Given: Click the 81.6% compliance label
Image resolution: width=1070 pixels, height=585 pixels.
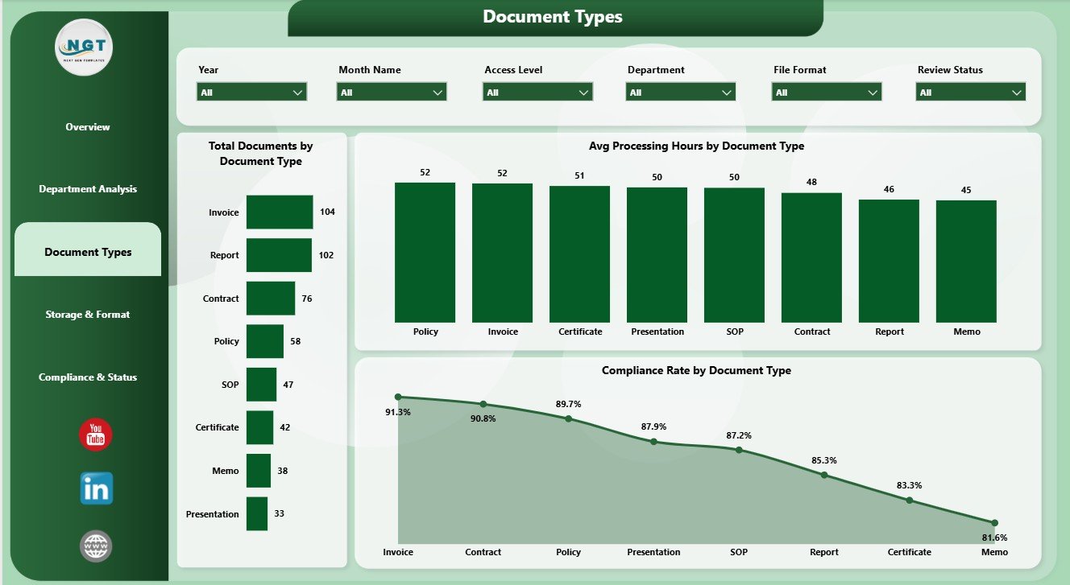Looking at the screenshot, I should coord(994,538).
